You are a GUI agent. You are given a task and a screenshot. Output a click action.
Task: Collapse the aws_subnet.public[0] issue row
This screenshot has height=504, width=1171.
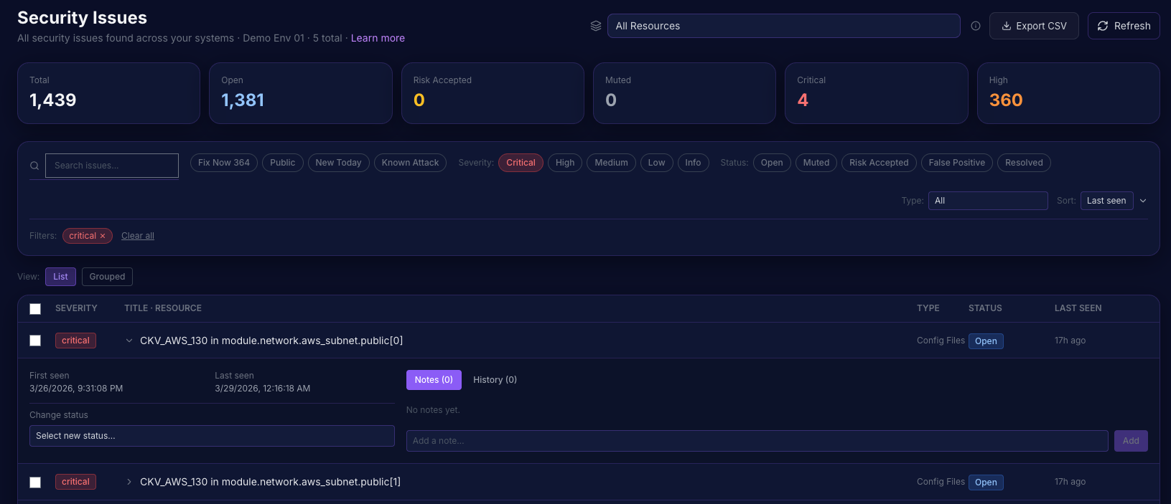(x=129, y=341)
